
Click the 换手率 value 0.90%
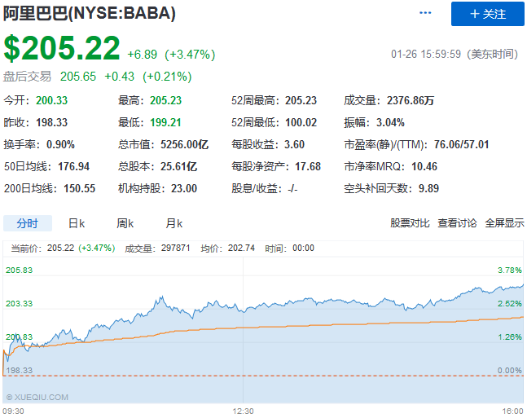click(60, 144)
